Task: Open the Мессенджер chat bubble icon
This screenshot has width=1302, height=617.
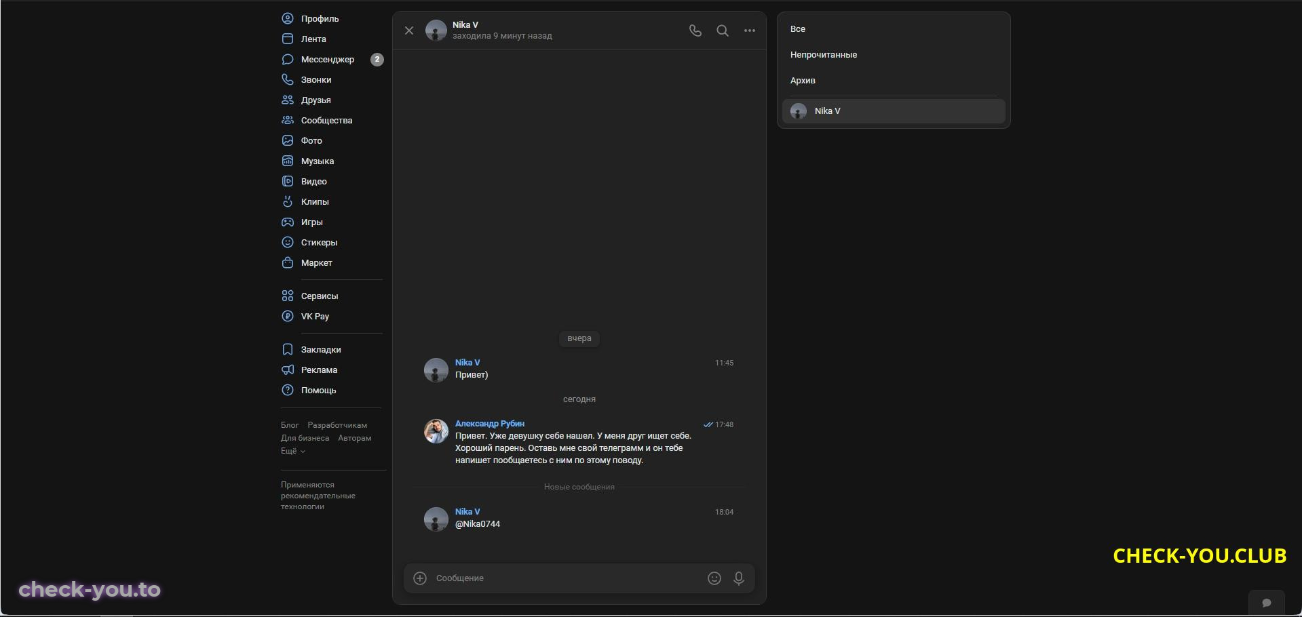Action: (288, 59)
